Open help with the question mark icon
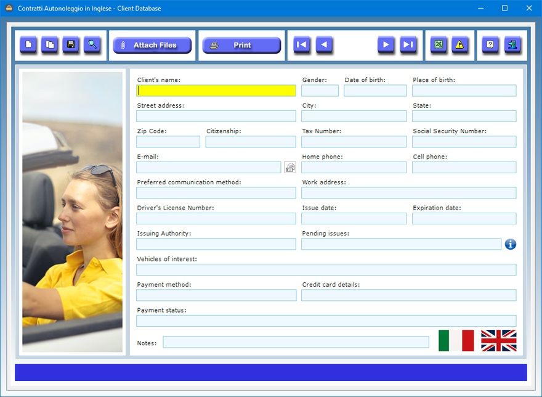Screen dimensions: 542x397 pos(490,45)
